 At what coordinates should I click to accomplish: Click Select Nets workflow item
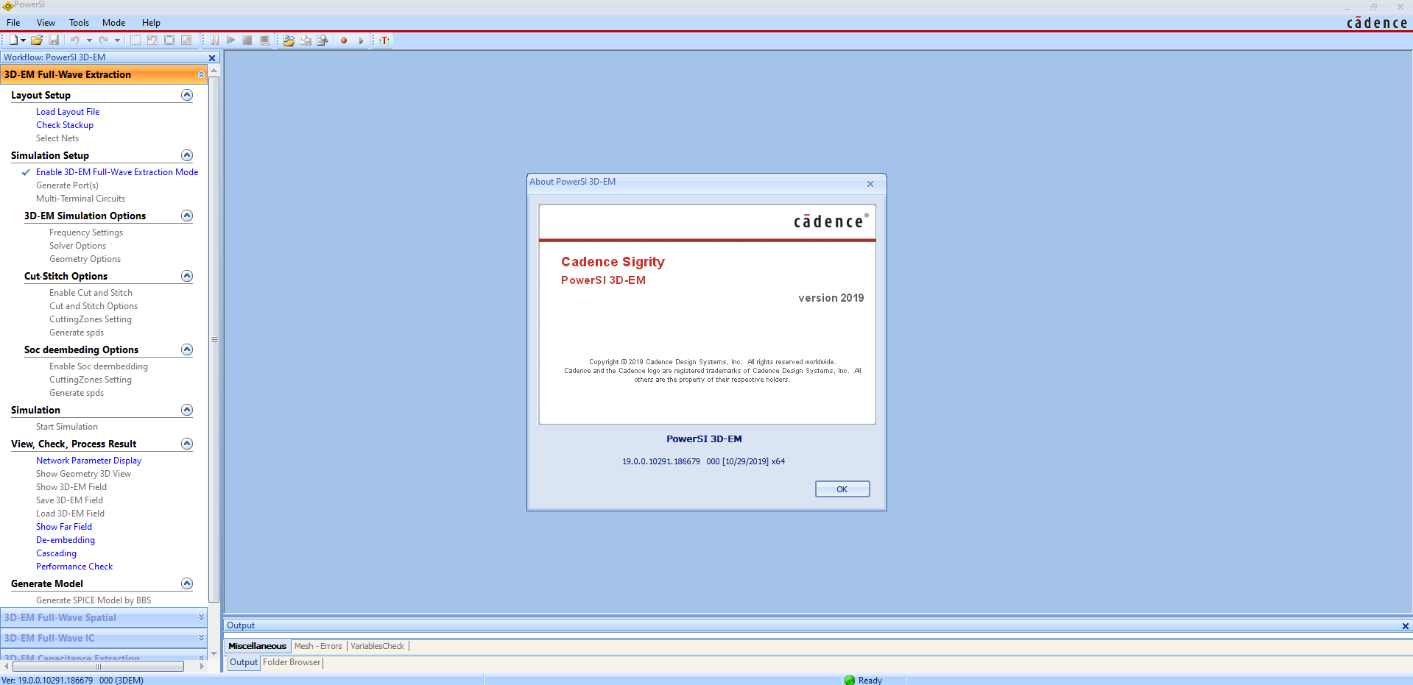point(57,138)
